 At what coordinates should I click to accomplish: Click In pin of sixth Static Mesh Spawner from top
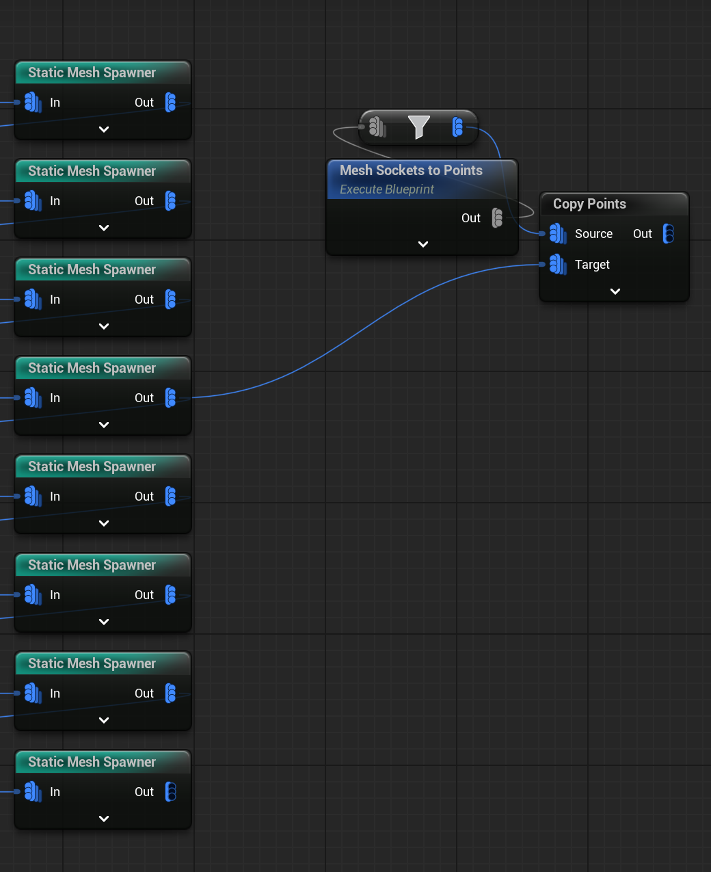33,595
